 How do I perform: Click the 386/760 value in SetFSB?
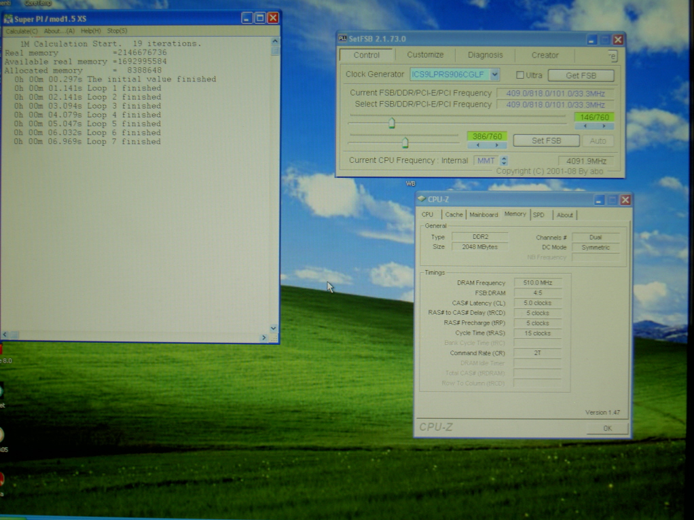click(x=487, y=136)
